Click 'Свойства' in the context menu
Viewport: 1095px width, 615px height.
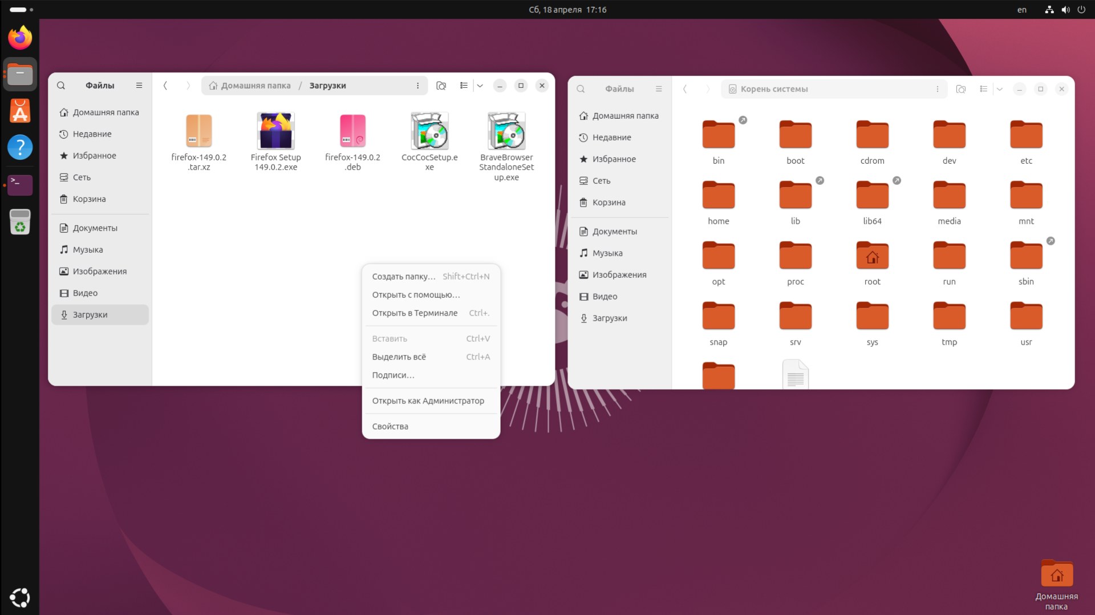390,426
